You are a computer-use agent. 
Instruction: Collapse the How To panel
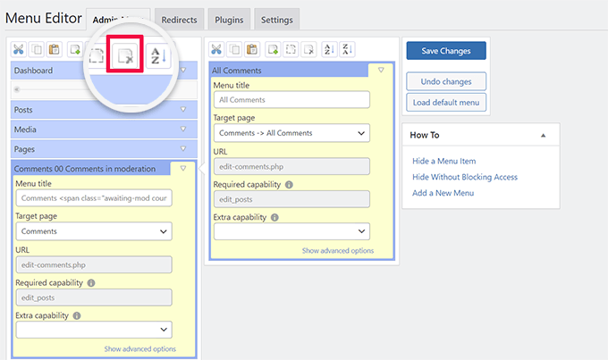[x=544, y=135]
